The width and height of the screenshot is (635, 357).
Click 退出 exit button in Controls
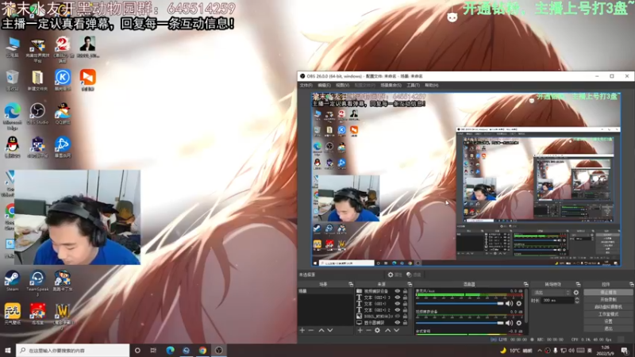click(x=608, y=328)
